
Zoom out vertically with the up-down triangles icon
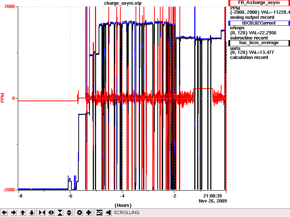pos(69,213)
